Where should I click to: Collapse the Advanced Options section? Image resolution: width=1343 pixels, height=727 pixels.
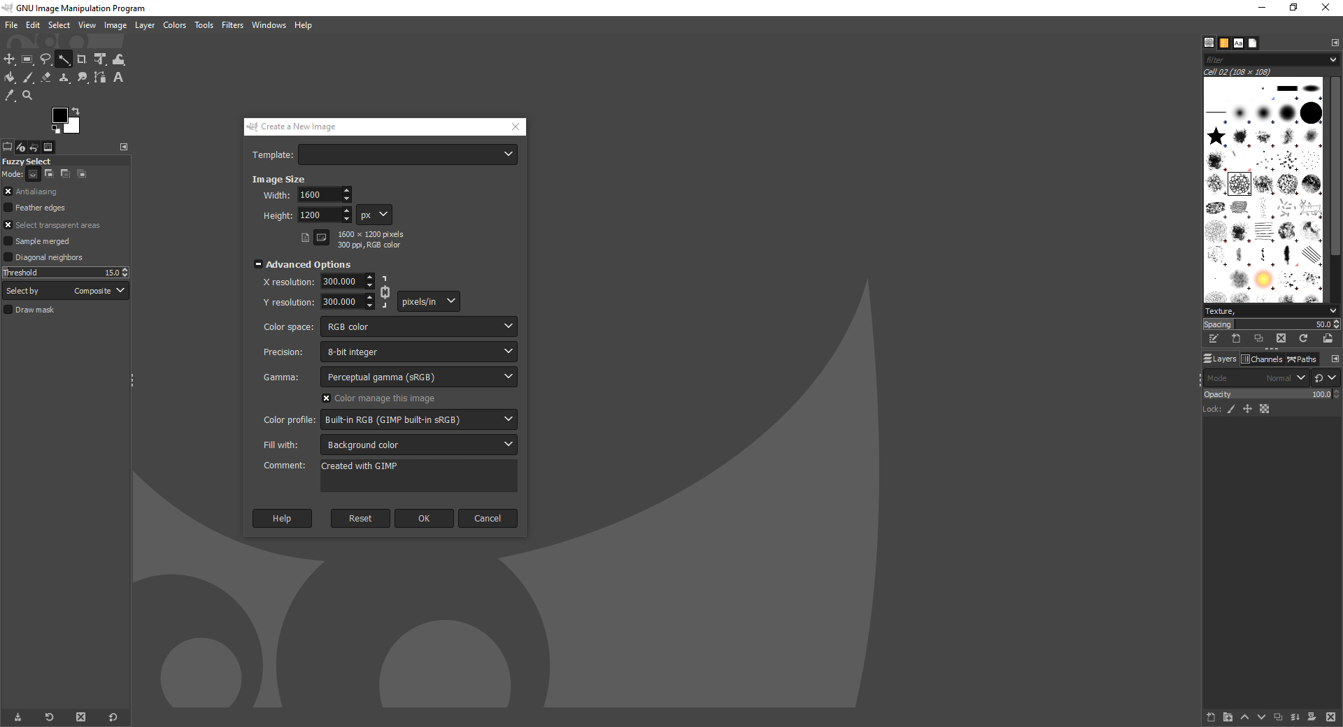[x=258, y=264]
